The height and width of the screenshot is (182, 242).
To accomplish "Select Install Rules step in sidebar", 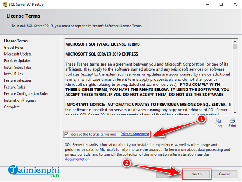I will pyautogui.click(x=13, y=74).
